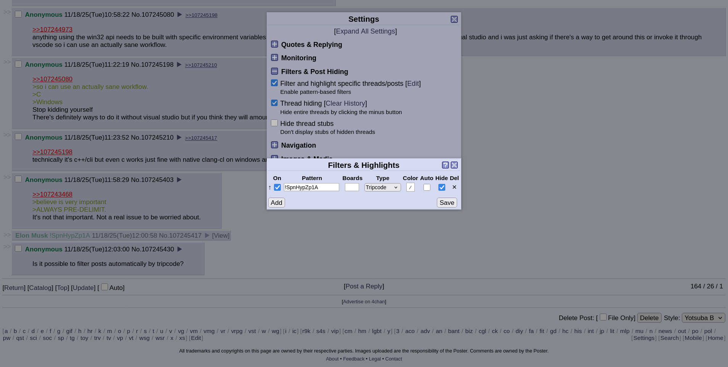Viewport: 728px width, 367px height.
Task: Toggle the On checkbox for !SpnHypZp1A filter
Action: tap(277, 187)
